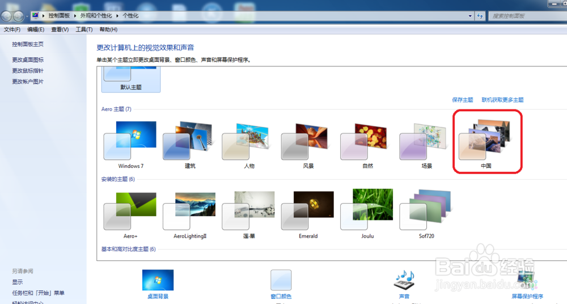Apply the 建筑 theme
The height and width of the screenshot is (304, 567).
[190, 145]
